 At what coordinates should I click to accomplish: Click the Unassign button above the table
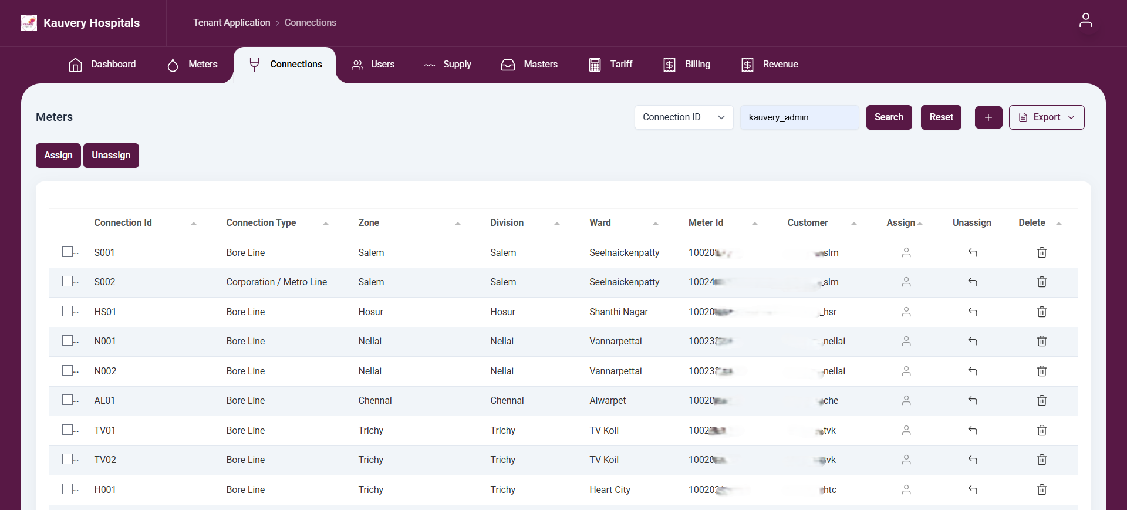tap(111, 156)
